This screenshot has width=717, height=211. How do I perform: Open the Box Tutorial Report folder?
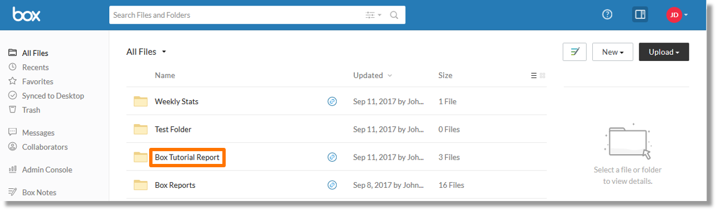click(187, 157)
